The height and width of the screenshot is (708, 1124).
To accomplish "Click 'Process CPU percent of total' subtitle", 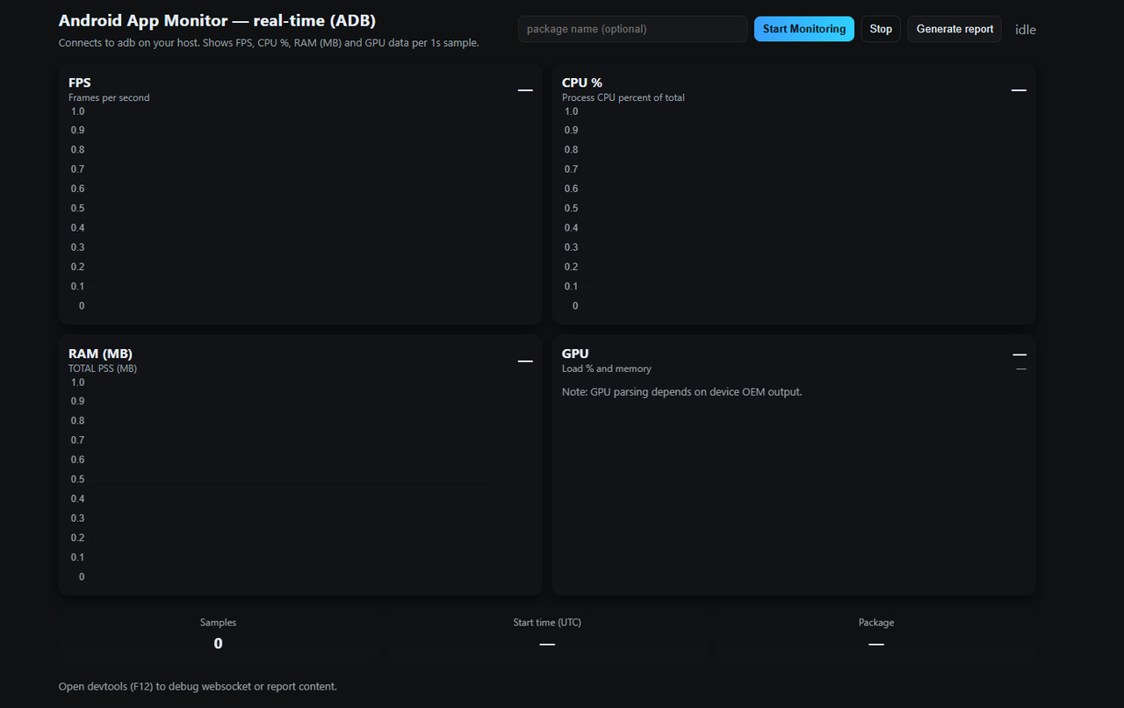I will point(623,98).
